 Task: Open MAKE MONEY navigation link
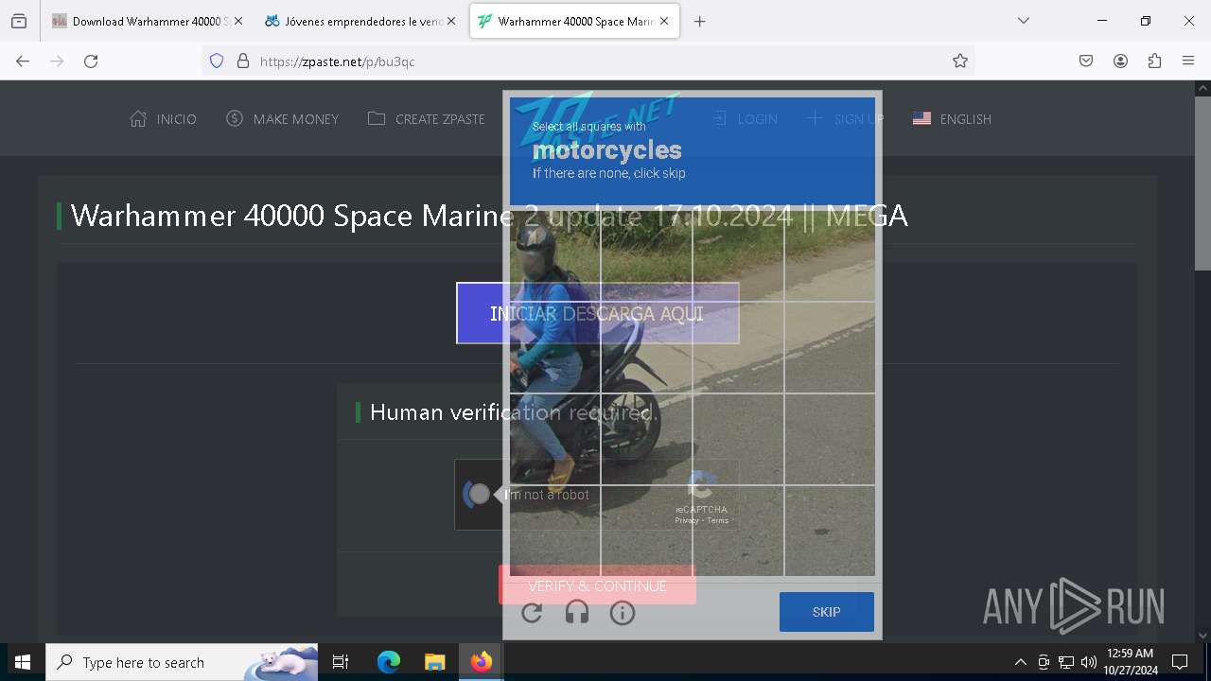pyautogui.click(x=282, y=119)
